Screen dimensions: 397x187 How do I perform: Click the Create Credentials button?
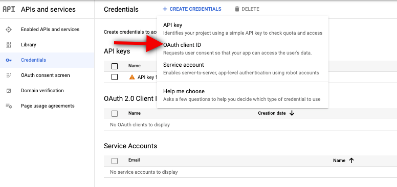pos(192,9)
